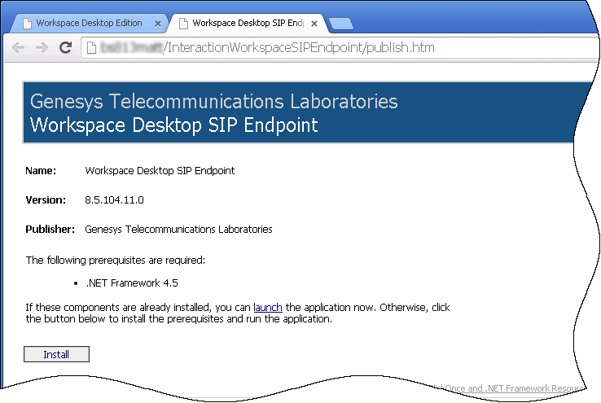Reload the page with the refresh icon
Image resolution: width=601 pixels, height=403 pixels.
pyautogui.click(x=65, y=47)
